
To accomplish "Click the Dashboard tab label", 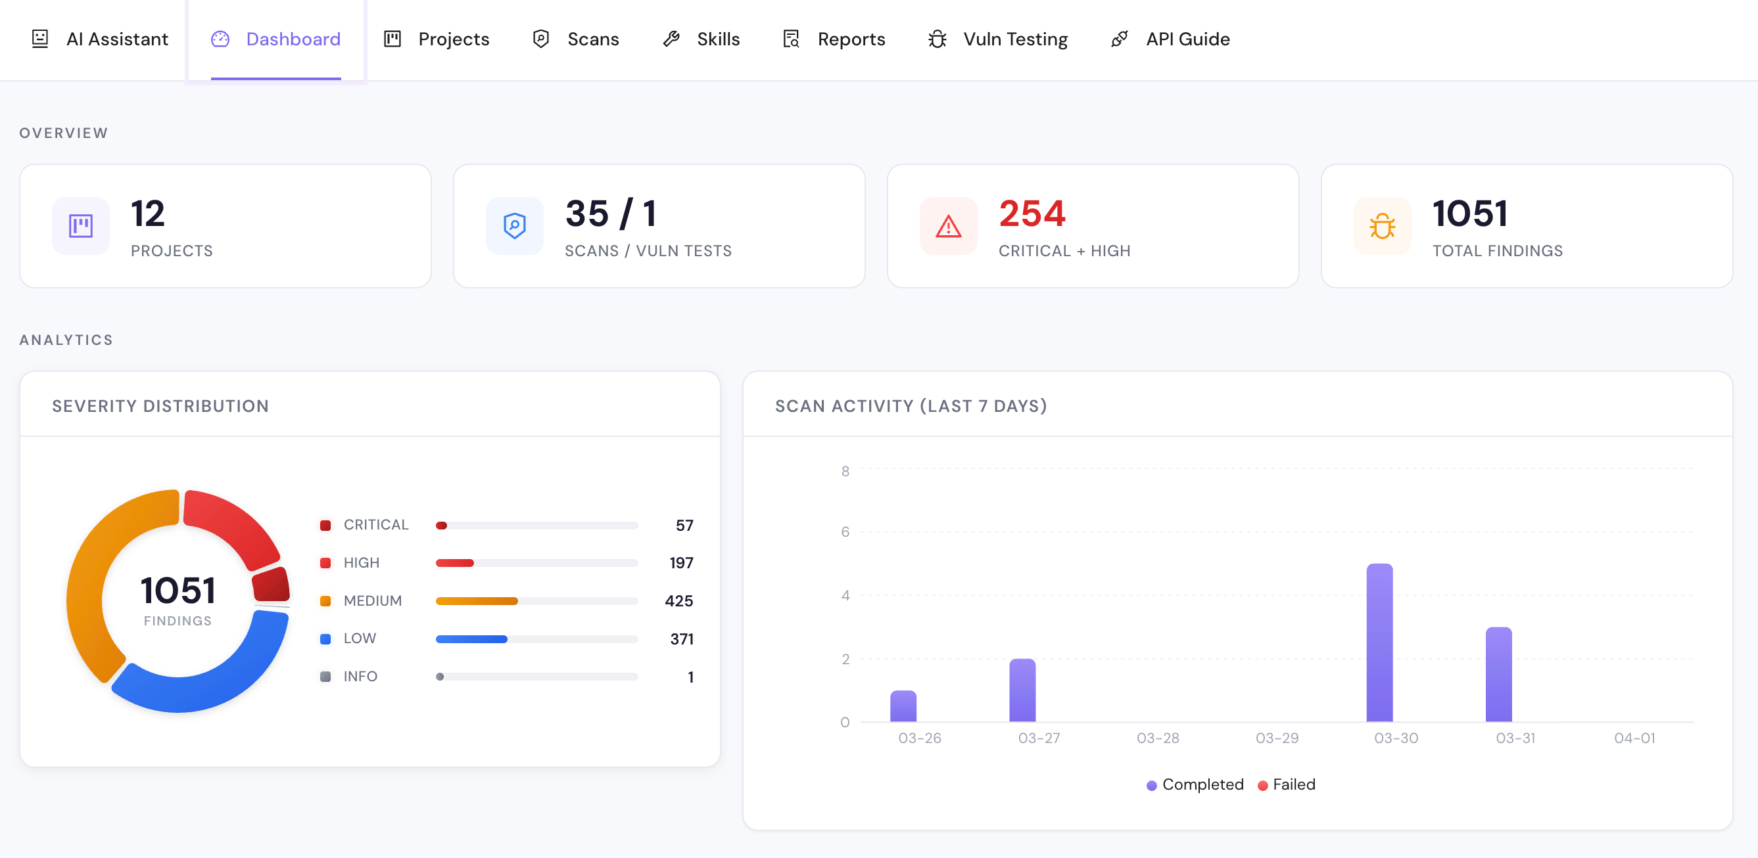I will [293, 39].
